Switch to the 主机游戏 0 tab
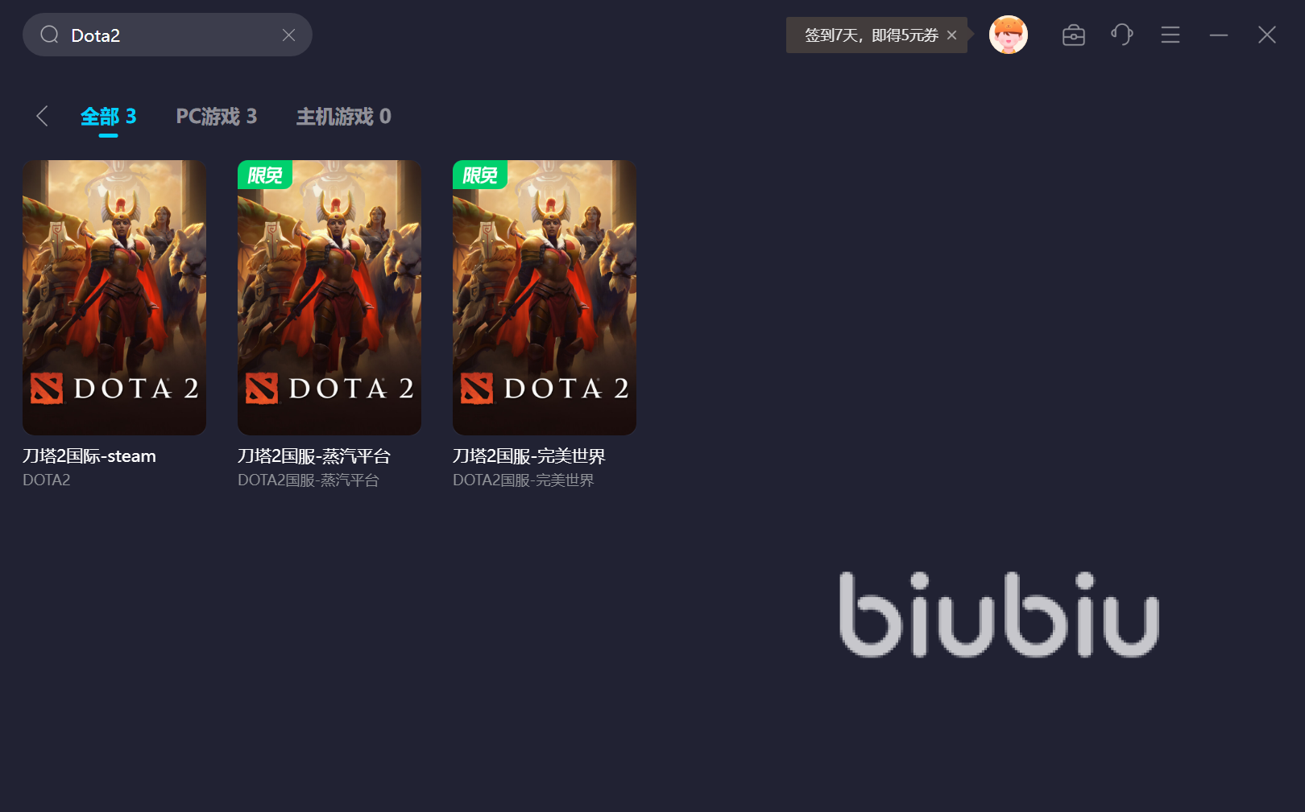The image size is (1305, 812). point(344,117)
